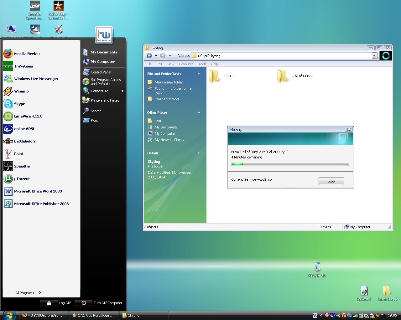Open My Computer in Start menu
Viewport: 401px width, 320px height.
pos(103,62)
